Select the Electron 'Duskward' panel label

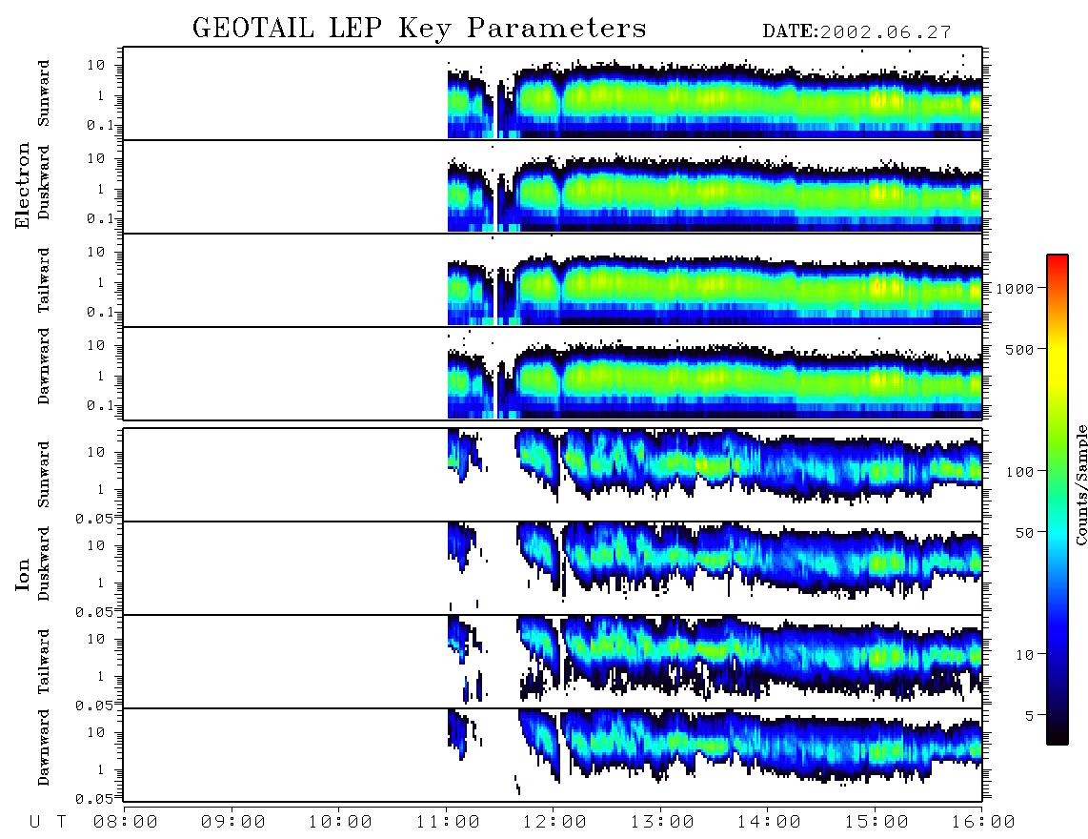[44, 182]
